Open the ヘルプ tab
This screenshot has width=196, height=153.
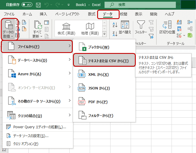(x=169, y=14)
